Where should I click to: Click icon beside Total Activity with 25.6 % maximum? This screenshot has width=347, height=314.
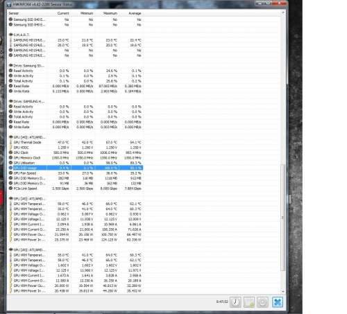pos(10,81)
